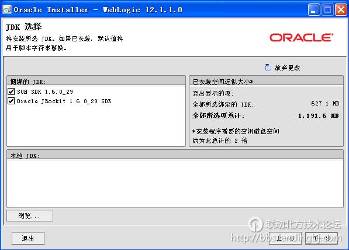Select the SUN SDK 1.6.0_29 row text

click(x=45, y=91)
